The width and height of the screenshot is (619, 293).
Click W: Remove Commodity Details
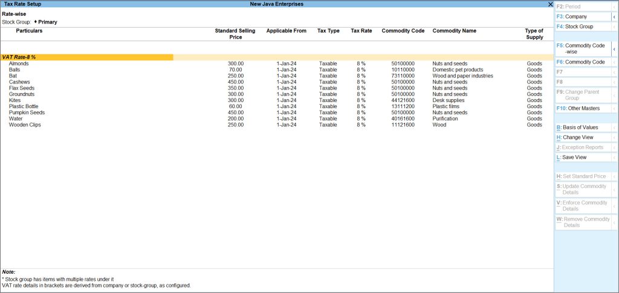[x=583, y=222]
